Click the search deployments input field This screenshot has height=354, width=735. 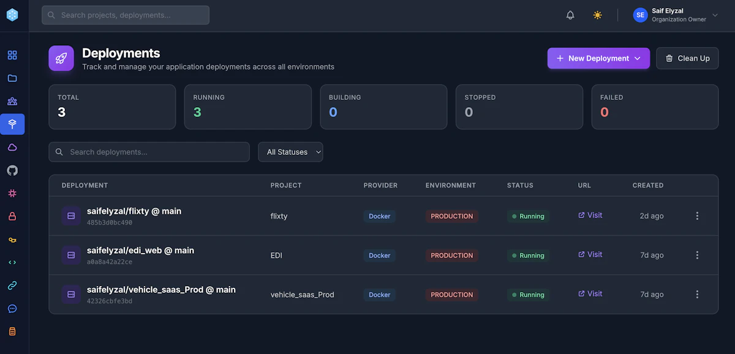pyautogui.click(x=149, y=152)
